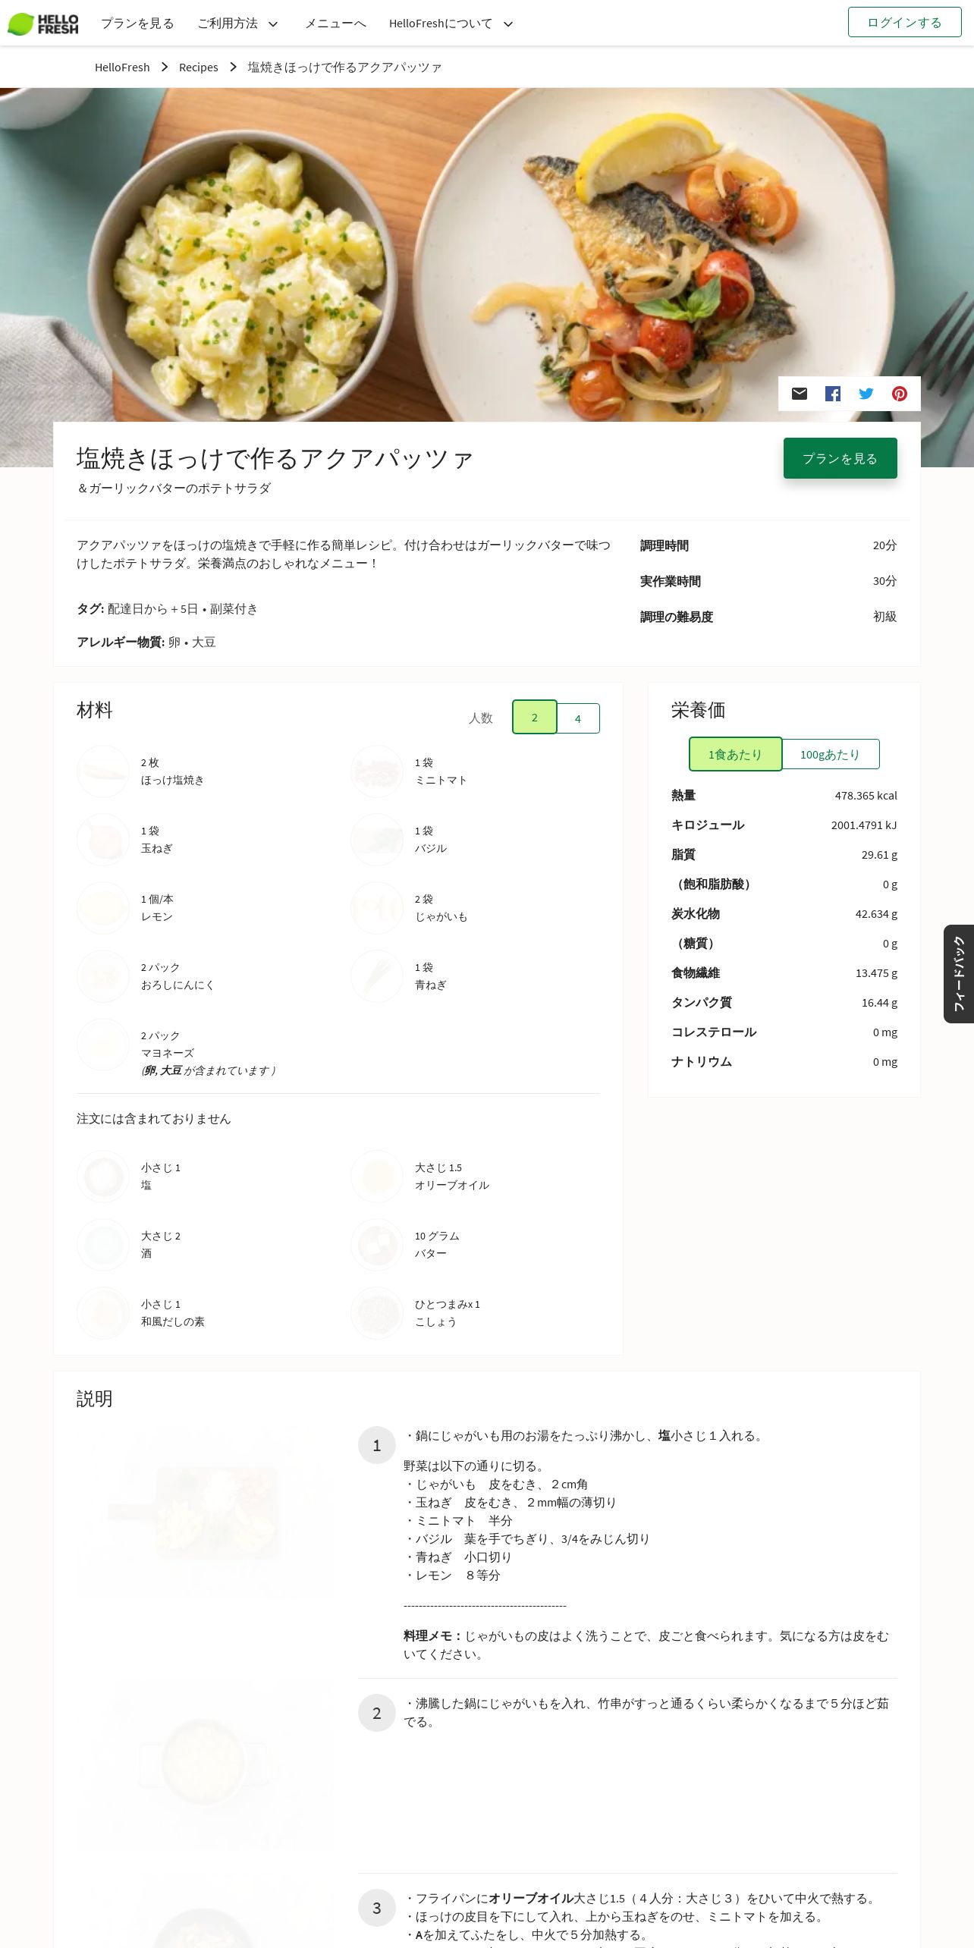
Task: Click the 実作業時間 30分 value
Action: [x=884, y=581]
